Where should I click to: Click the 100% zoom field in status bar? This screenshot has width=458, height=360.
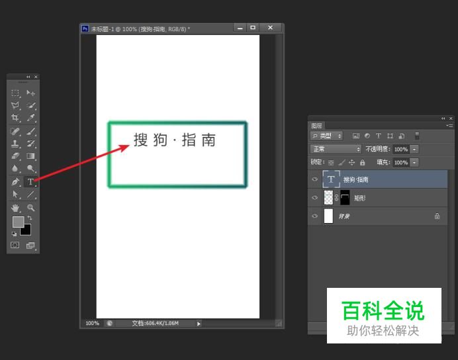tap(92, 323)
